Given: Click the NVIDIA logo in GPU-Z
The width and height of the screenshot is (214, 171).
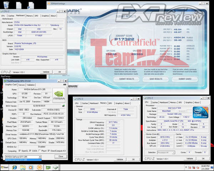Looking at the screenshot, I should click(x=59, y=95).
